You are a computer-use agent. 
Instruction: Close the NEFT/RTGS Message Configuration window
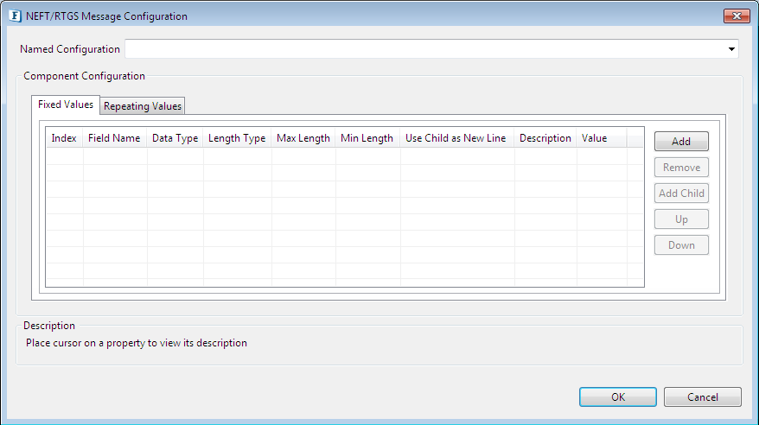click(737, 16)
